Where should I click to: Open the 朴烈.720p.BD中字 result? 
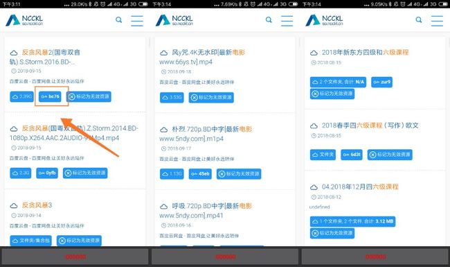click(206, 134)
